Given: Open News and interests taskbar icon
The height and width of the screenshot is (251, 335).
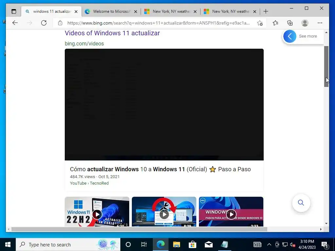Looking at the screenshot, I should click(257, 244).
